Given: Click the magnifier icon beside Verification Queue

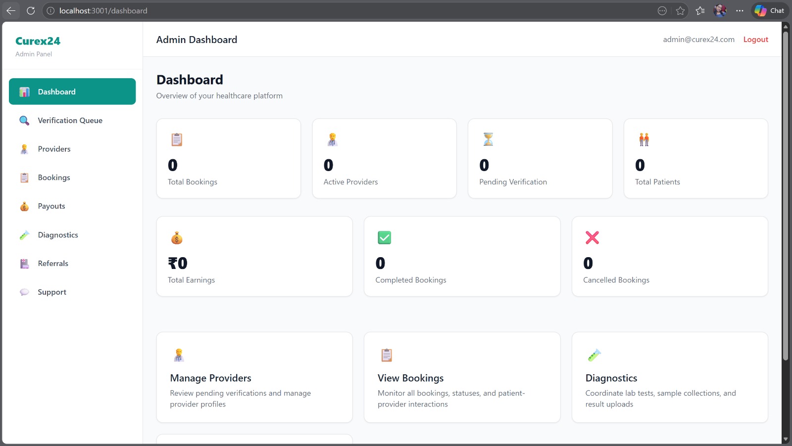Looking at the screenshot, I should (24, 121).
